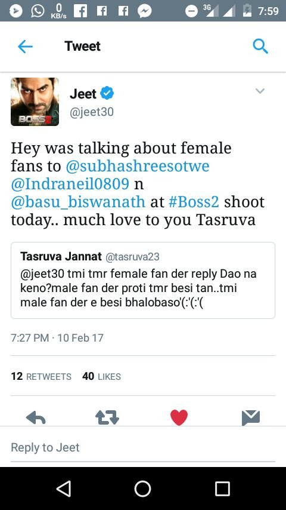Tap the reply arrow icon
The width and height of the screenshot is (286, 510).
pyautogui.click(x=36, y=417)
